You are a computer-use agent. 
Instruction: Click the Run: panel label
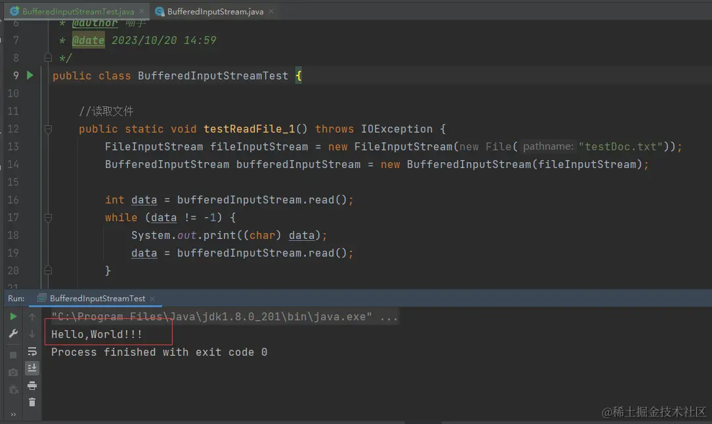pos(16,298)
